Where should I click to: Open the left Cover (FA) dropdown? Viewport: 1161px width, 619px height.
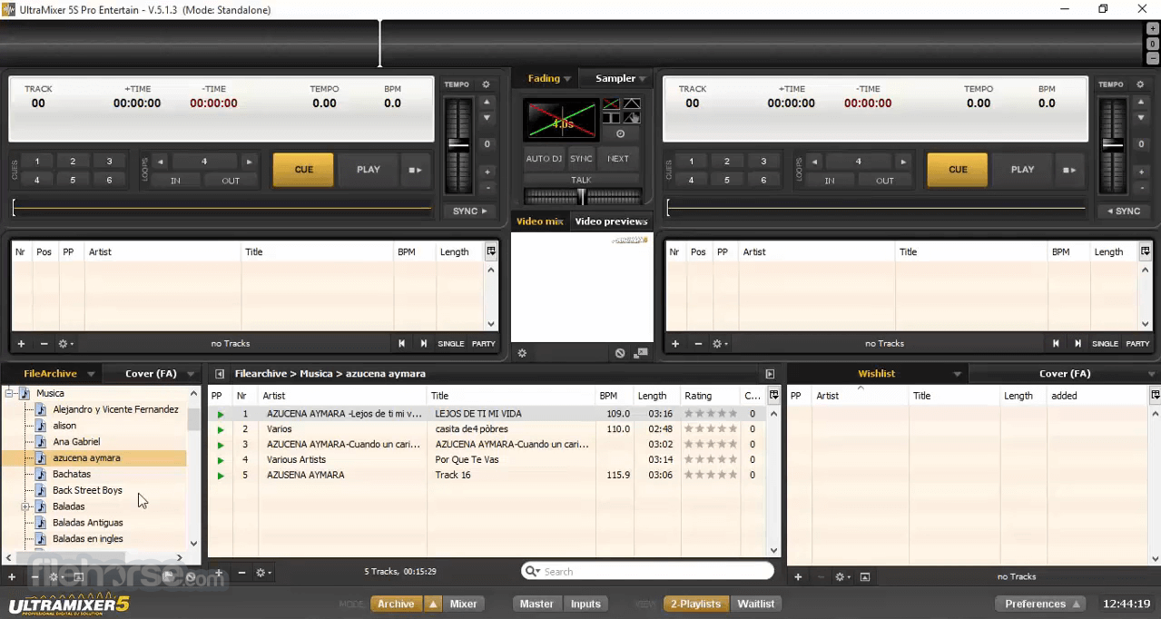point(191,374)
